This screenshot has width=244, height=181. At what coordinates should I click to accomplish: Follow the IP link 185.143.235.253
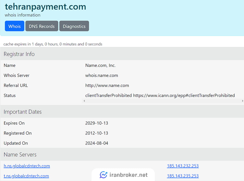coord(183,176)
